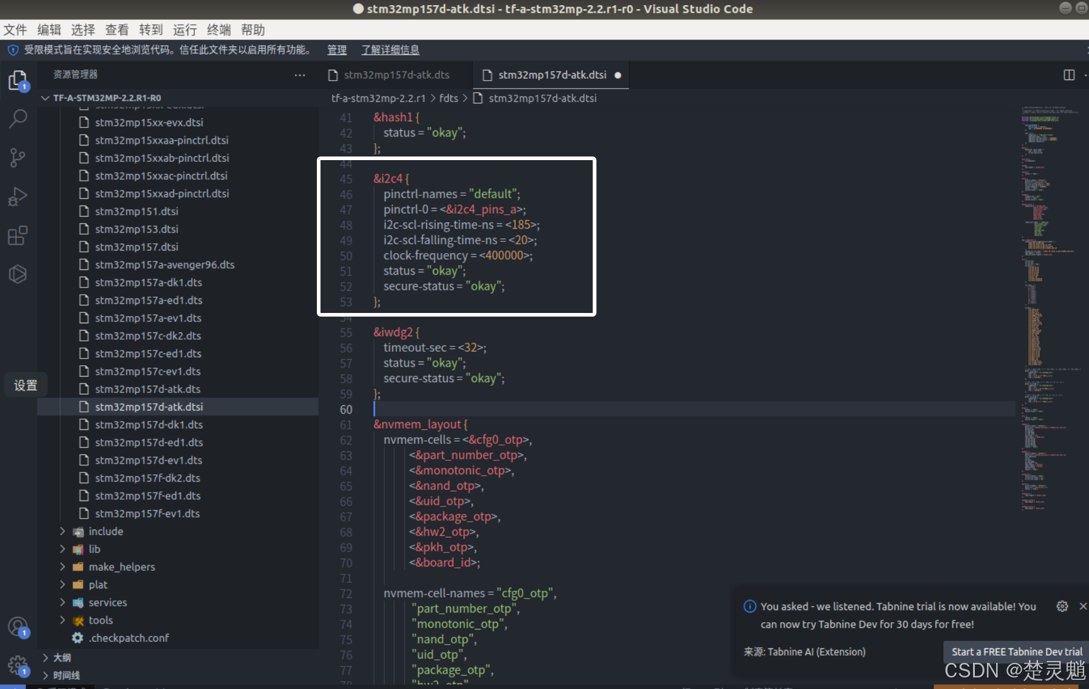Click the split editor icon
1089x689 pixels.
point(1069,75)
